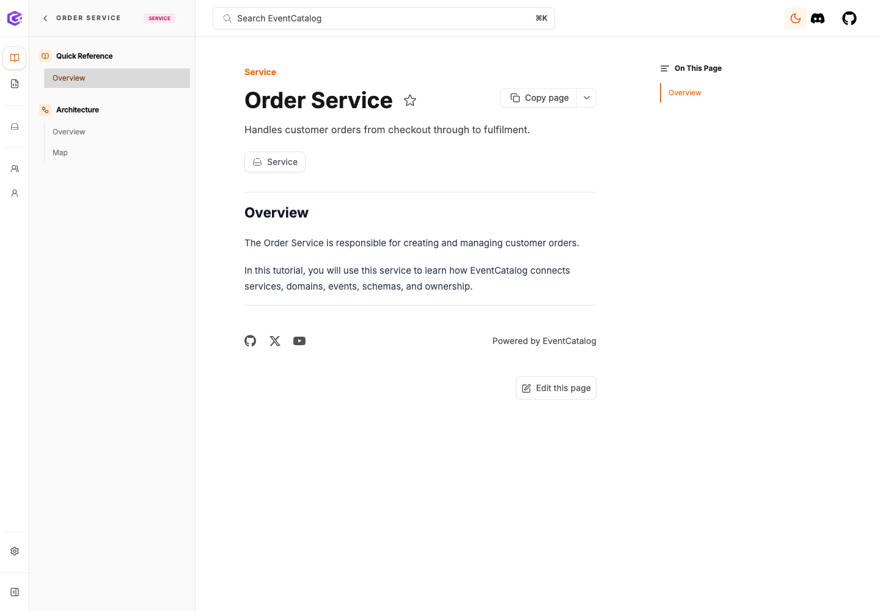Go back using the Order Service chevron
Image resolution: width=880 pixels, height=611 pixels.
coord(45,18)
